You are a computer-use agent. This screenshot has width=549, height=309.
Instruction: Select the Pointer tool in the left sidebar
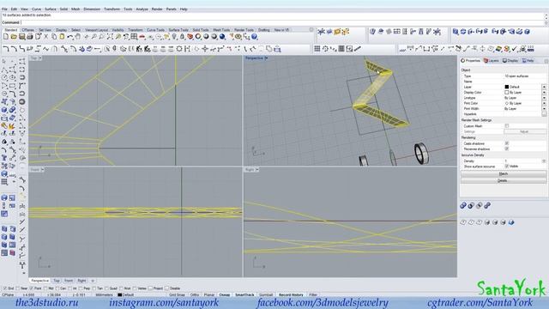4,61
